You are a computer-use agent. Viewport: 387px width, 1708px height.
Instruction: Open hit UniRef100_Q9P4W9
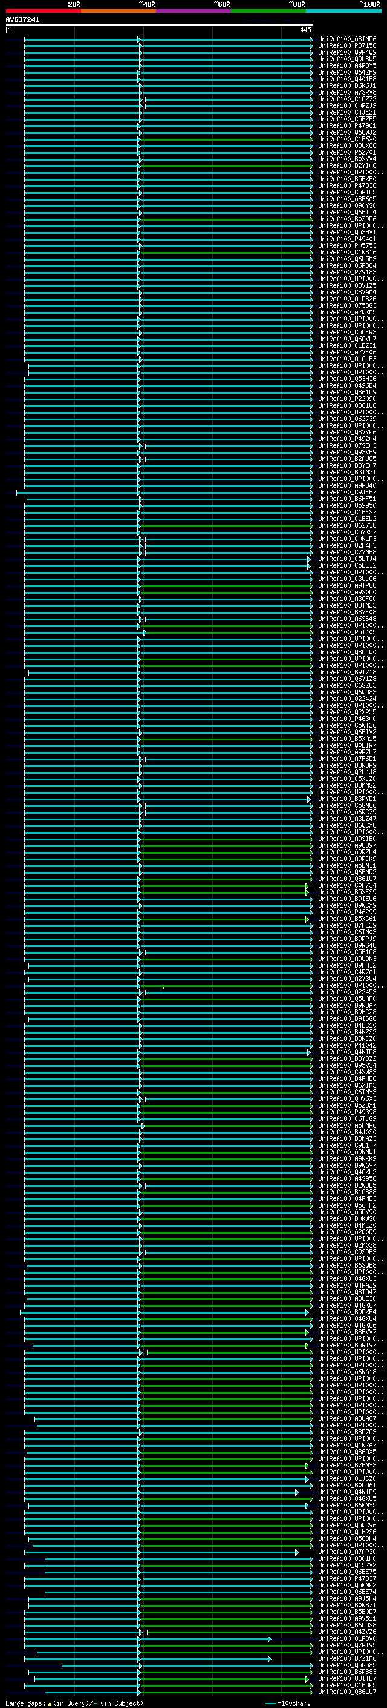pyautogui.click(x=346, y=52)
